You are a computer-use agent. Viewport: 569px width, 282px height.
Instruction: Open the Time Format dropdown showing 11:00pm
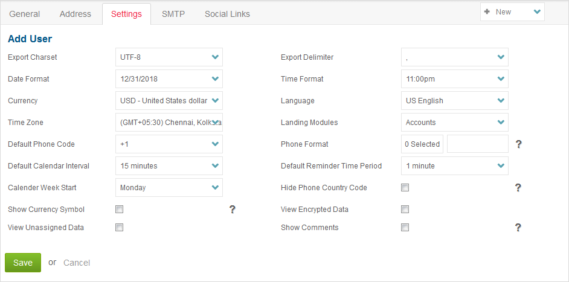pos(455,79)
